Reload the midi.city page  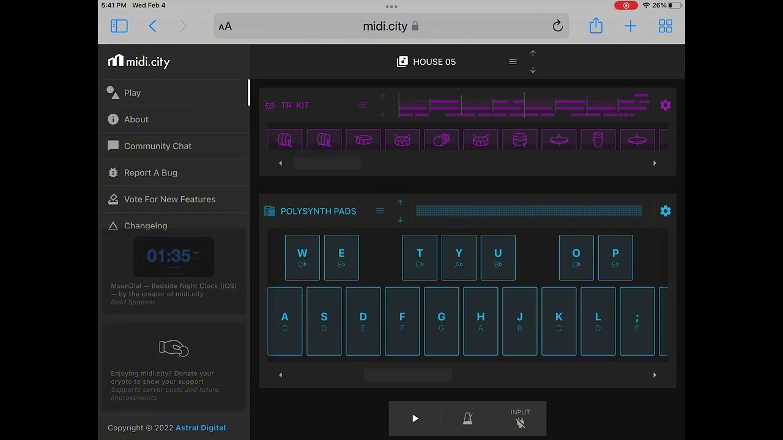[557, 26]
